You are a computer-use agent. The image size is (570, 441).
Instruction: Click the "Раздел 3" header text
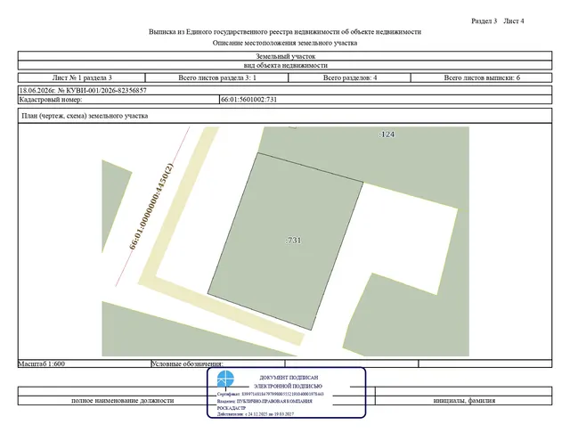click(x=484, y=21)
